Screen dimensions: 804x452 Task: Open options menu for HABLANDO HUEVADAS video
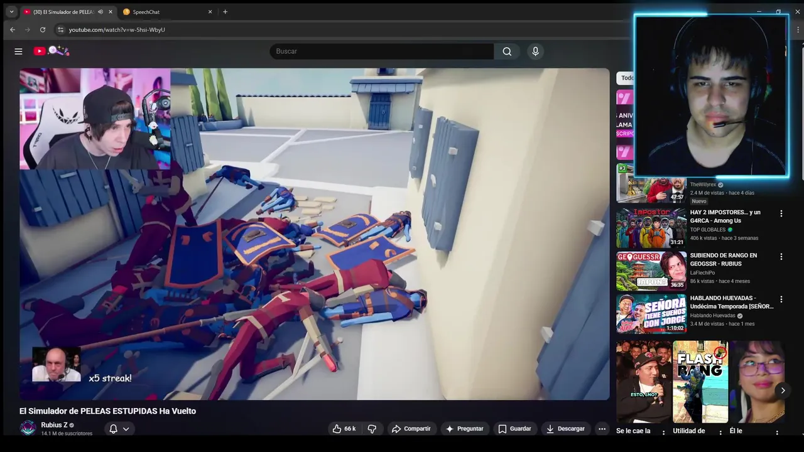781,299
